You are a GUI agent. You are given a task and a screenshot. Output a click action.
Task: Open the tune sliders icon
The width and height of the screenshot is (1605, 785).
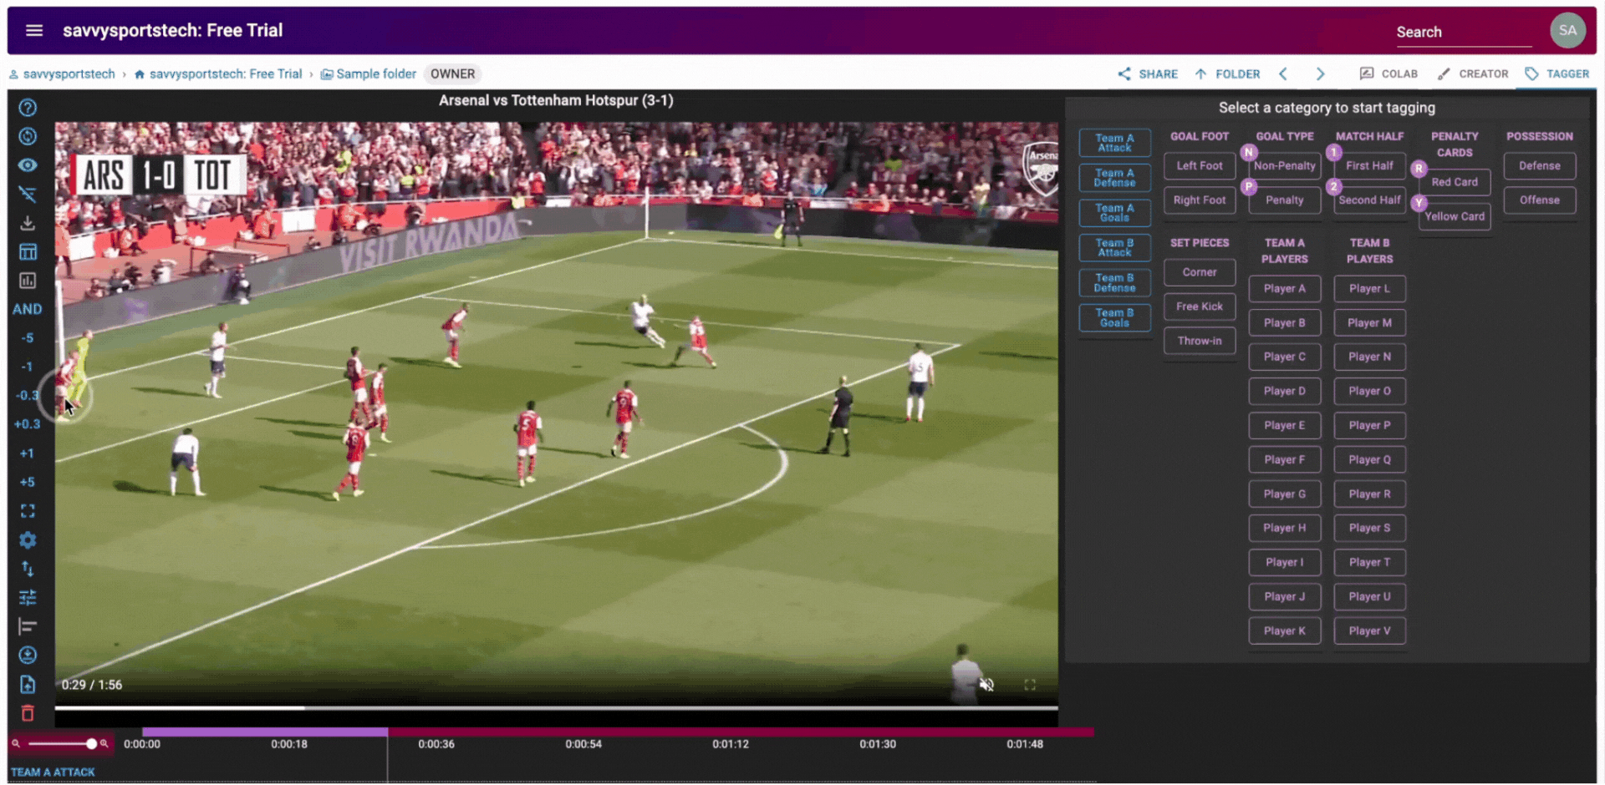pos(28,598)
